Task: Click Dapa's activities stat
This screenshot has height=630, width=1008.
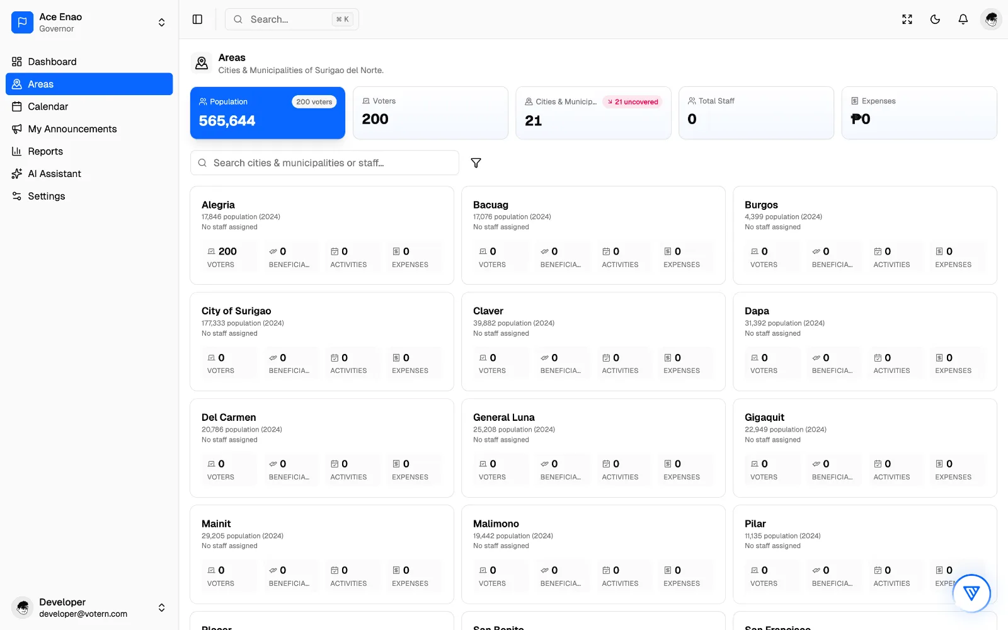Action: [x=896, y=364]
